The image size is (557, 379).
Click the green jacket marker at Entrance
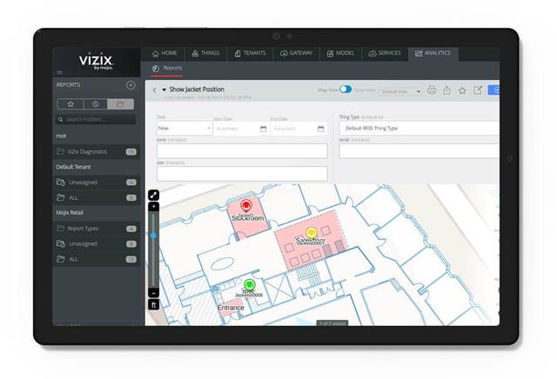click(x=249, y=284)
